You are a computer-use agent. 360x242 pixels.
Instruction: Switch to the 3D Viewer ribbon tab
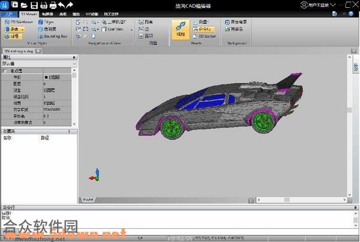pos(29,14)
